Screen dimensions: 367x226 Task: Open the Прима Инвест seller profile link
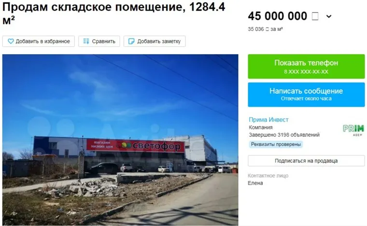[x=268, y=120]
